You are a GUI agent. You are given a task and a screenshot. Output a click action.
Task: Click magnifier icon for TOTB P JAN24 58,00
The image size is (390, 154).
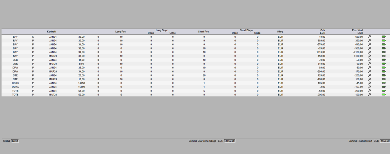pos(369,91)
